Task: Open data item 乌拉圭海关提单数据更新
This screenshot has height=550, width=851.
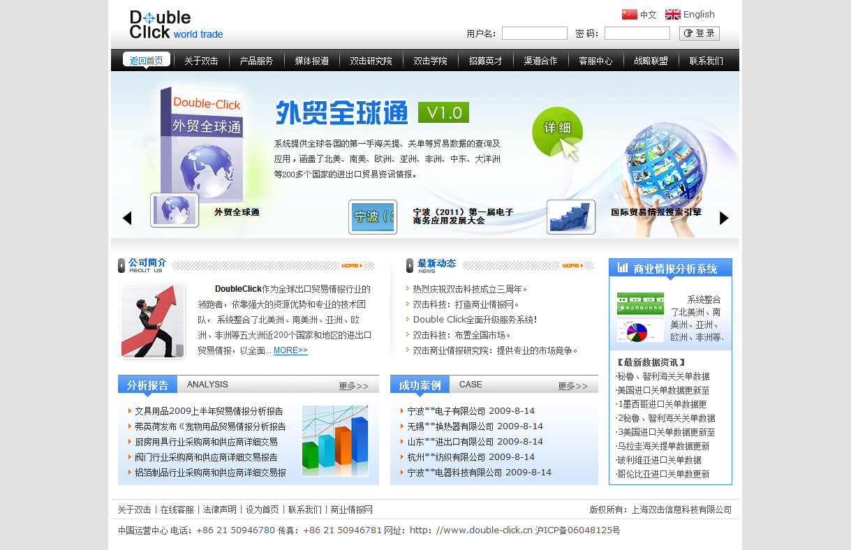Action: [663, 446]
